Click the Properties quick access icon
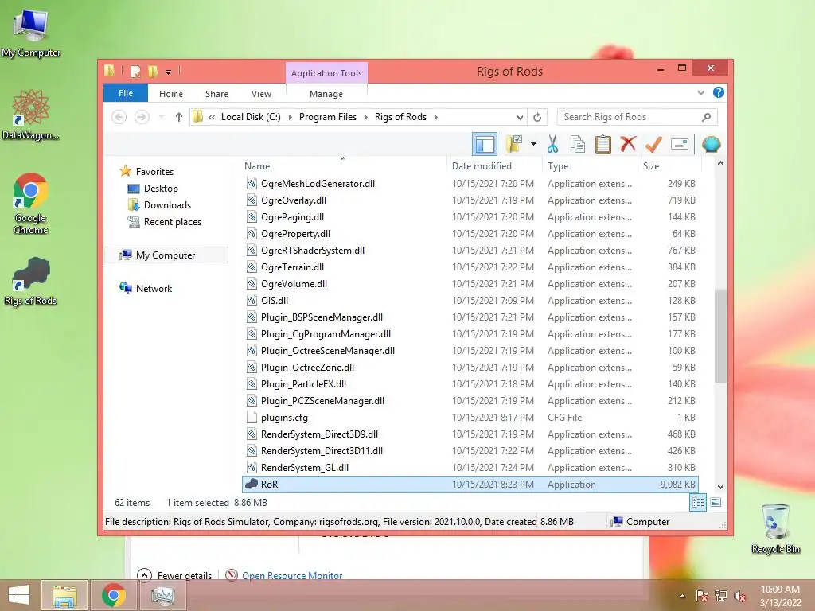The height and width of the screenshot is (611, 815). [x=135, y=71]
